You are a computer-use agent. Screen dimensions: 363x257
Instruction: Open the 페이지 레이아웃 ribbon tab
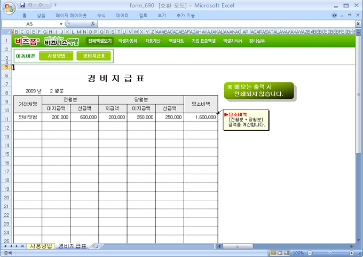coord(71,15)
